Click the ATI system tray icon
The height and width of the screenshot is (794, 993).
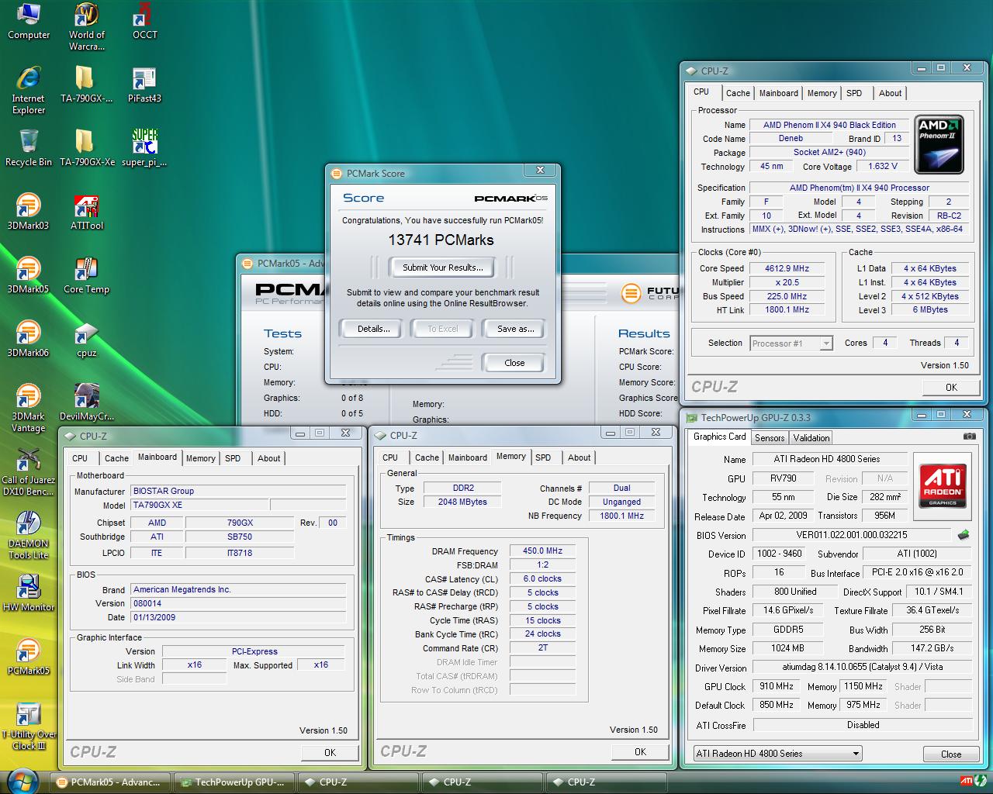coord(967,782)
